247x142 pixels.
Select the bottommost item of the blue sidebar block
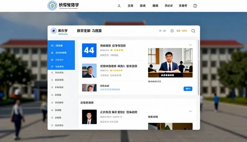[61, 67]
